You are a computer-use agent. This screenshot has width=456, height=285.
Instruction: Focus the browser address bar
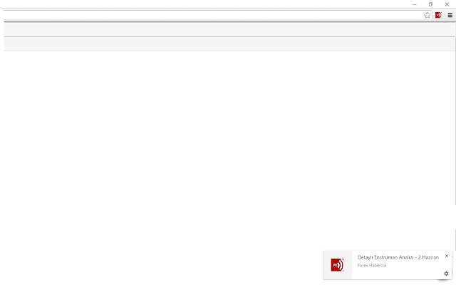click(212, 15)
